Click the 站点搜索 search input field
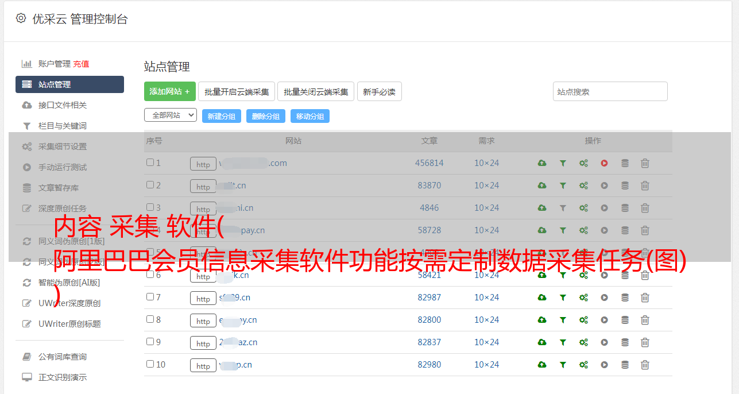Screen dimensions: 739x394 tap(610, 91)
